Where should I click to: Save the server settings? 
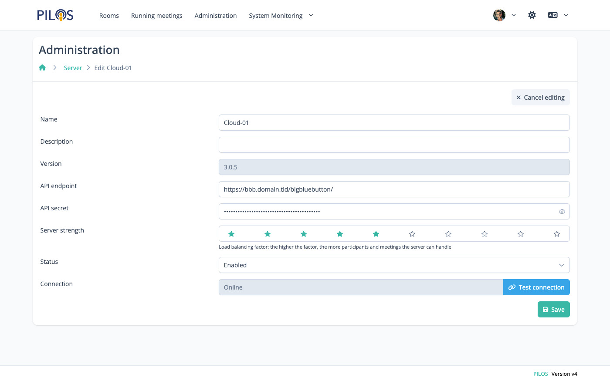pyautogui.click(x=553, y=310)
